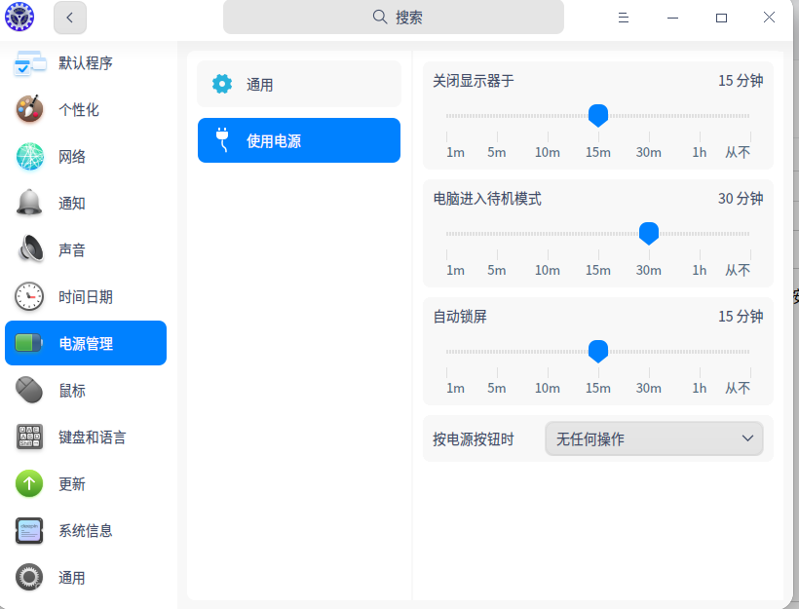This screenshot has height=609, width=799.
Task: Open the 更新 update arrow icon
Action: click(30, 484)
